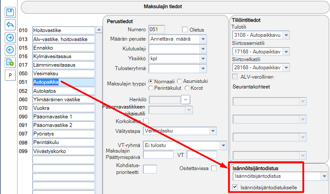
Task: Click the undo curved arrow icon
Action: click(x=10, y=25)
